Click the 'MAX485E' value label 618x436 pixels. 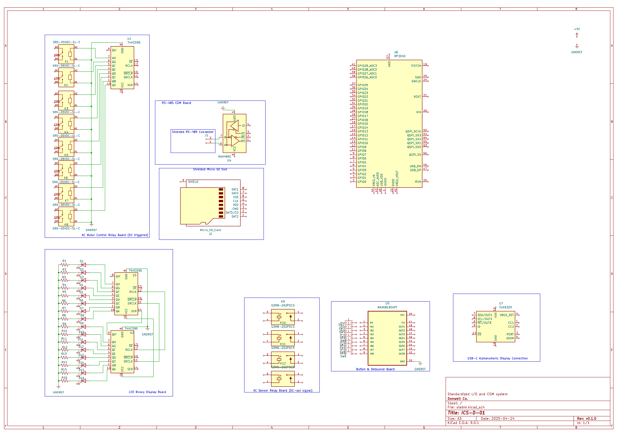coord(225,157)
